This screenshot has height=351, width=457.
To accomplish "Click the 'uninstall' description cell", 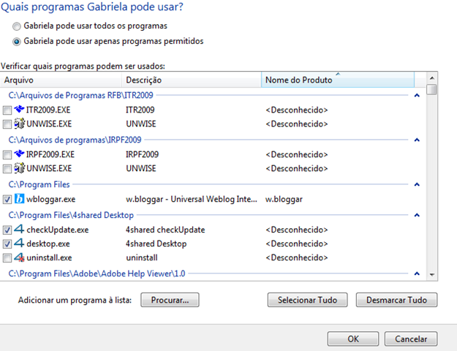I will click(x=142, y=257).
